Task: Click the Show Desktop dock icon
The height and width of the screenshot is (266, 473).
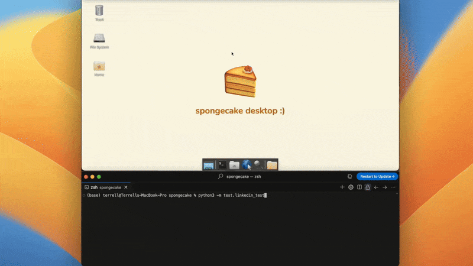Action: [x=209, y=166]
